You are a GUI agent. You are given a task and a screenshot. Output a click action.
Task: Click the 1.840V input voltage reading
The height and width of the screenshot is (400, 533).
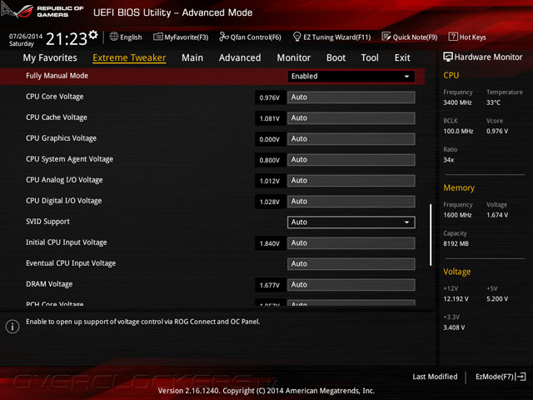coord(270,243)
